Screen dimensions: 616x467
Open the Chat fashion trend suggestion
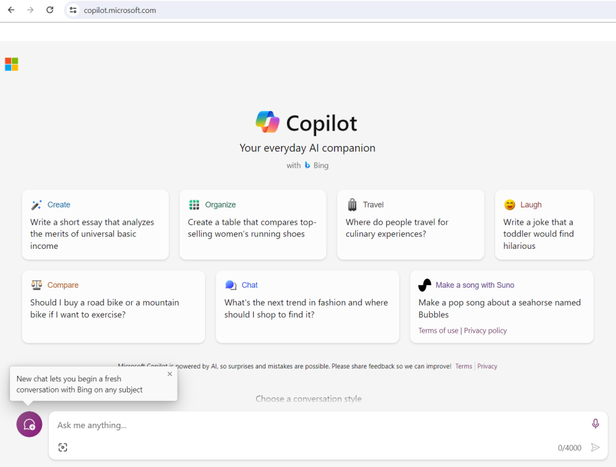coord(307,306)
